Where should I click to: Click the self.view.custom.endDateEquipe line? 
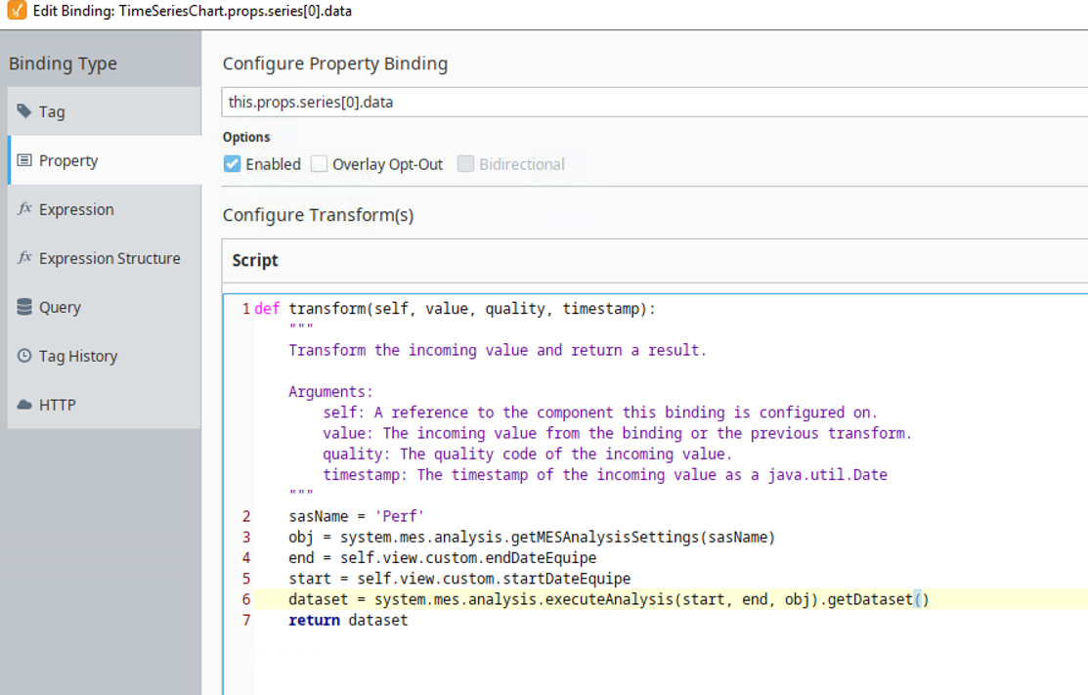pos(442,558)
